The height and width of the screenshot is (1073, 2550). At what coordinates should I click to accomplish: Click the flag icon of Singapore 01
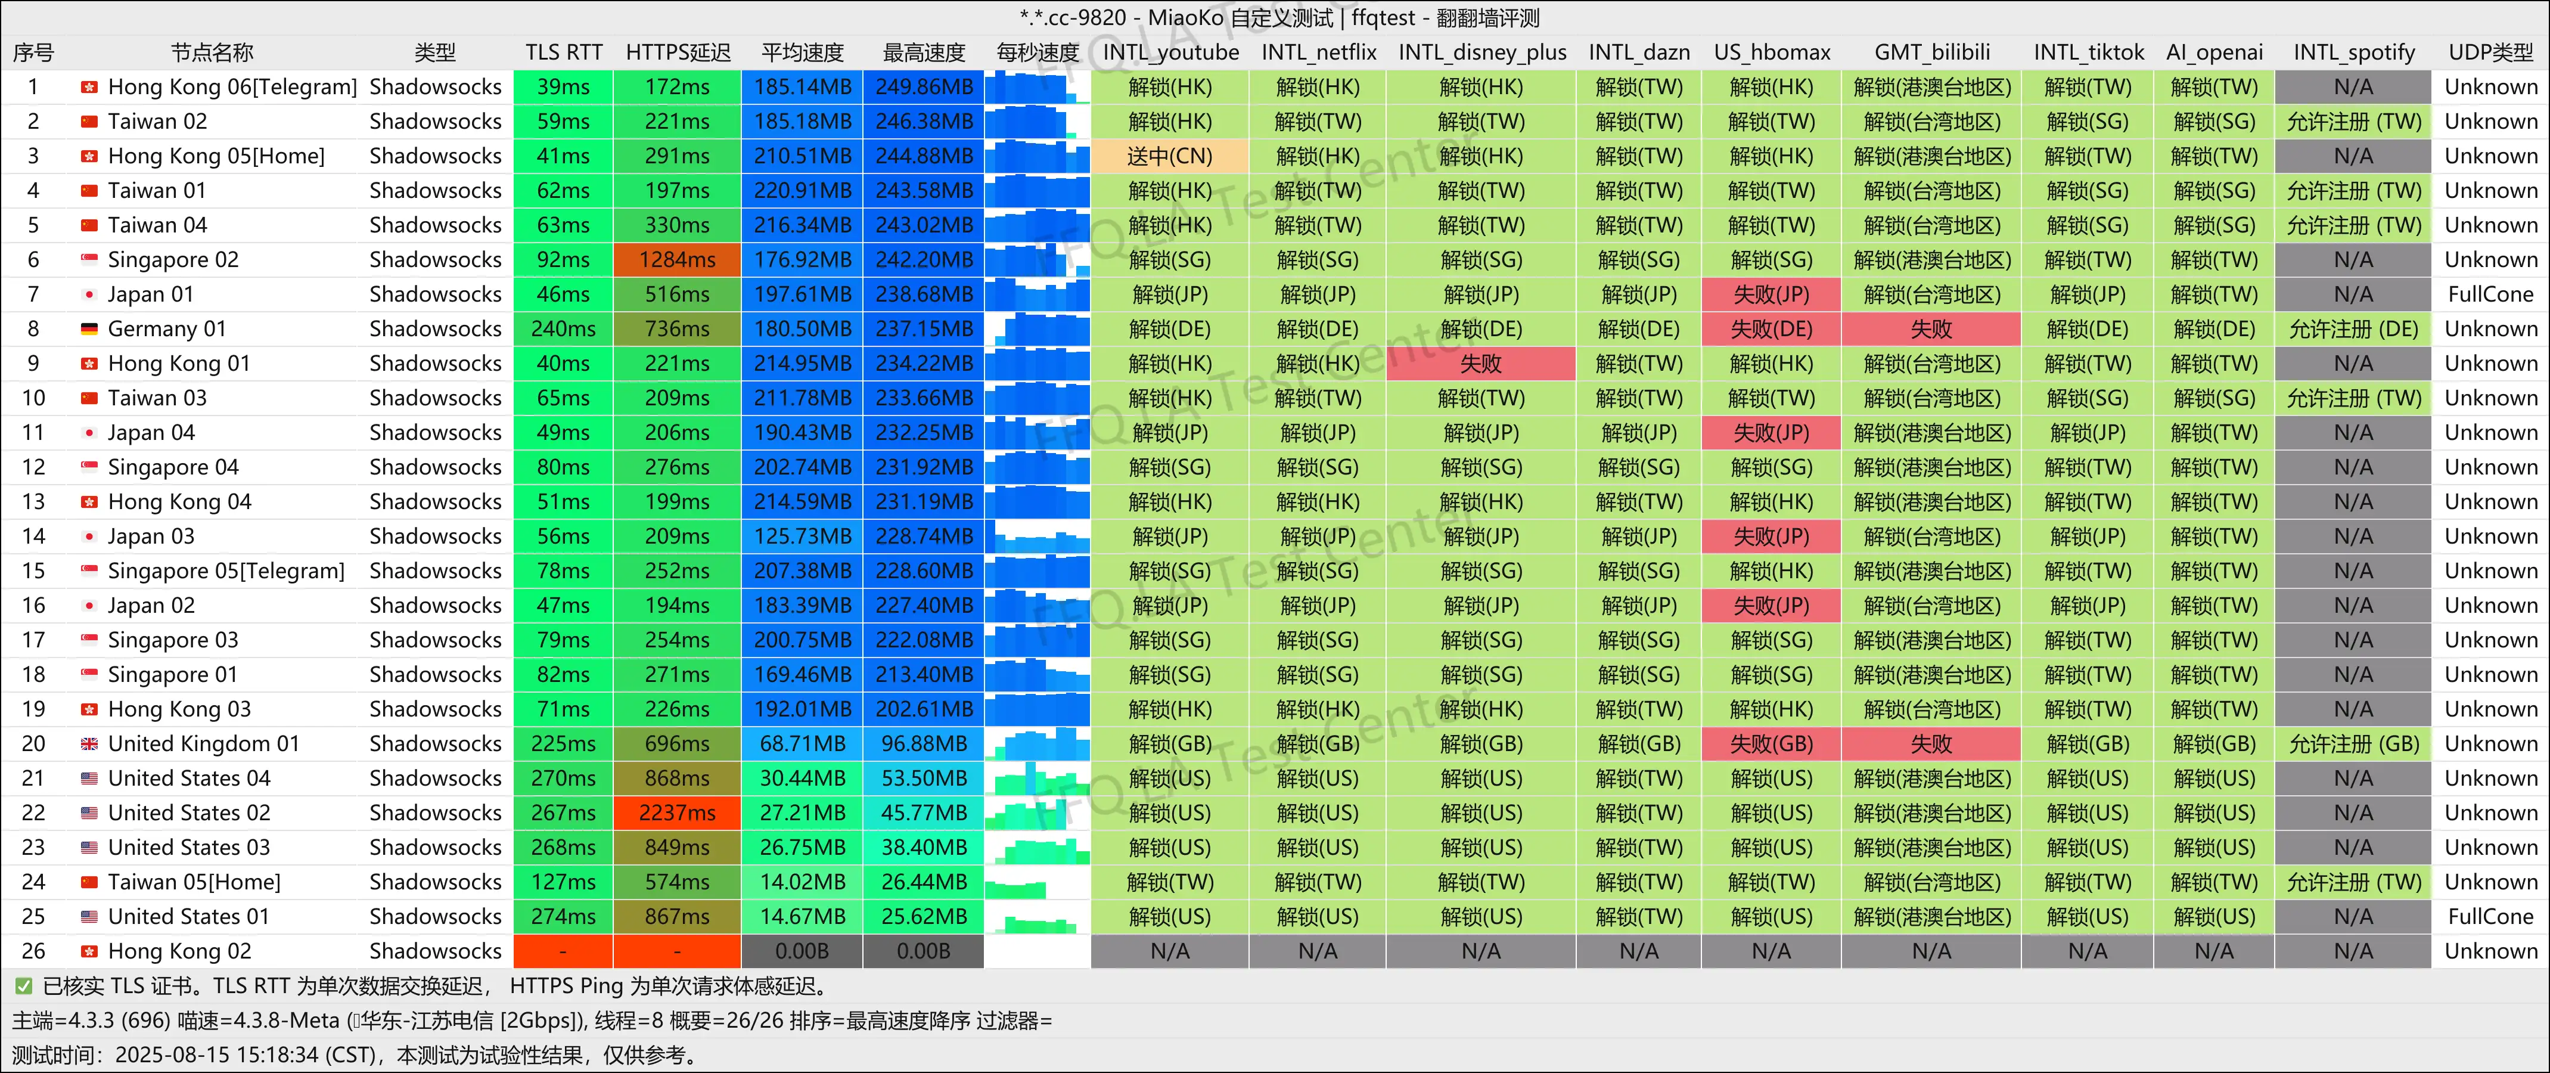[89, 675]
